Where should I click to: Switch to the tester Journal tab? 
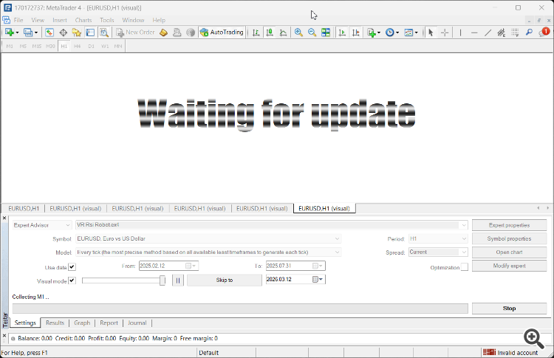tap(137, 323)
